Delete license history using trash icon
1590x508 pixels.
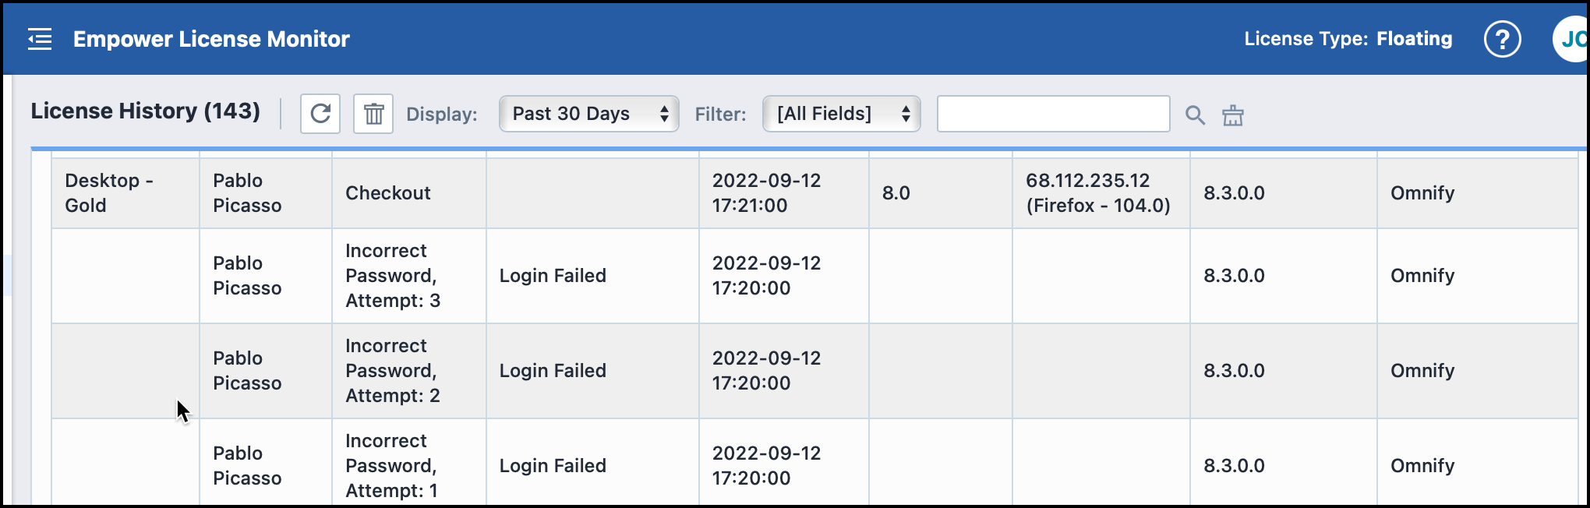pos(373,113)
